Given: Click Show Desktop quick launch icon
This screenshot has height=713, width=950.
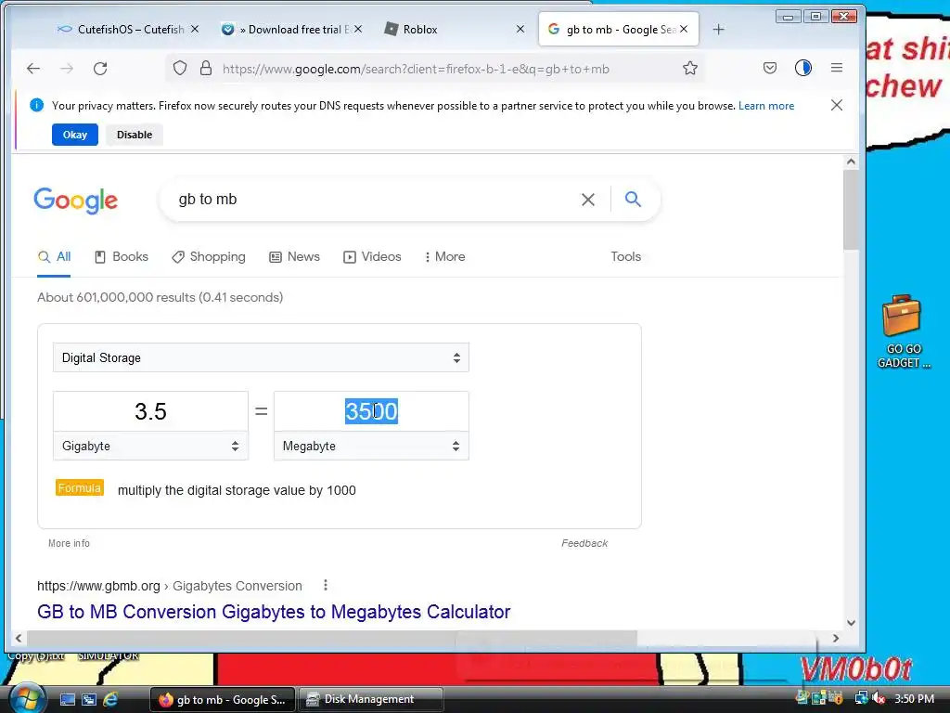Looking at the screenshot, I should point(67,699).
